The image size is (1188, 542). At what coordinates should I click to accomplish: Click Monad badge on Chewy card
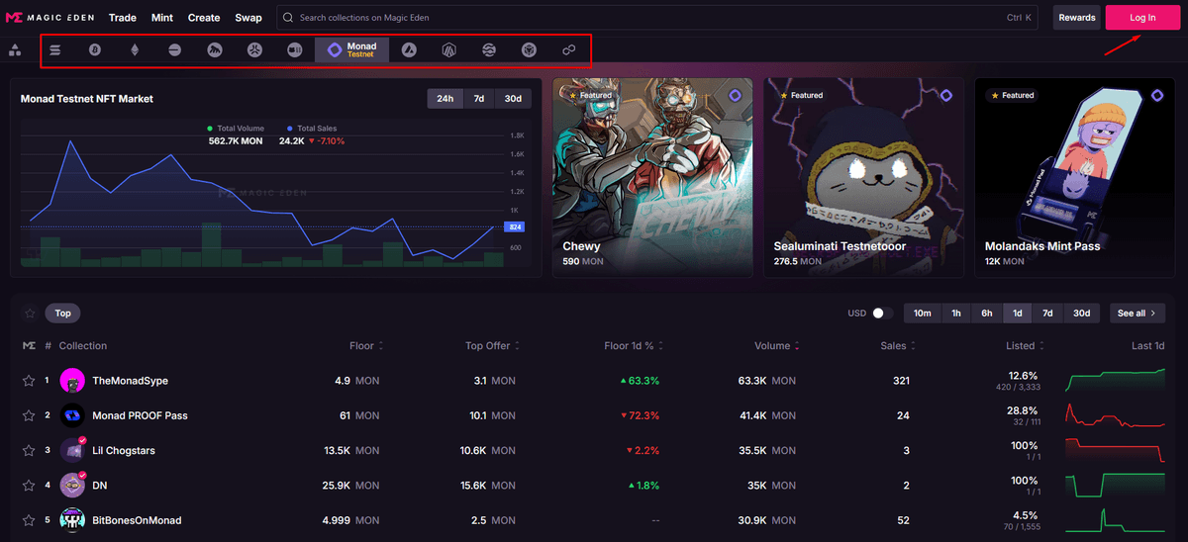point(735,96)
